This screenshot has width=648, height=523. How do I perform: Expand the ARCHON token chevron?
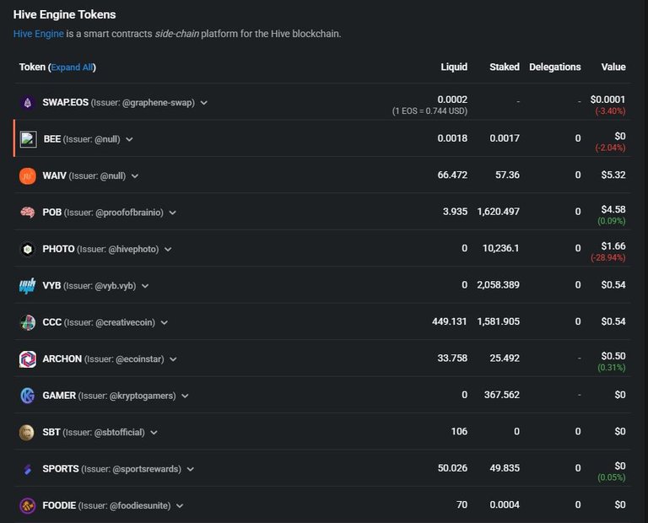point(173,359)
